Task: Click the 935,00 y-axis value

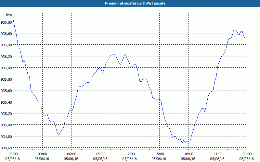Action: tap(6, 125)
